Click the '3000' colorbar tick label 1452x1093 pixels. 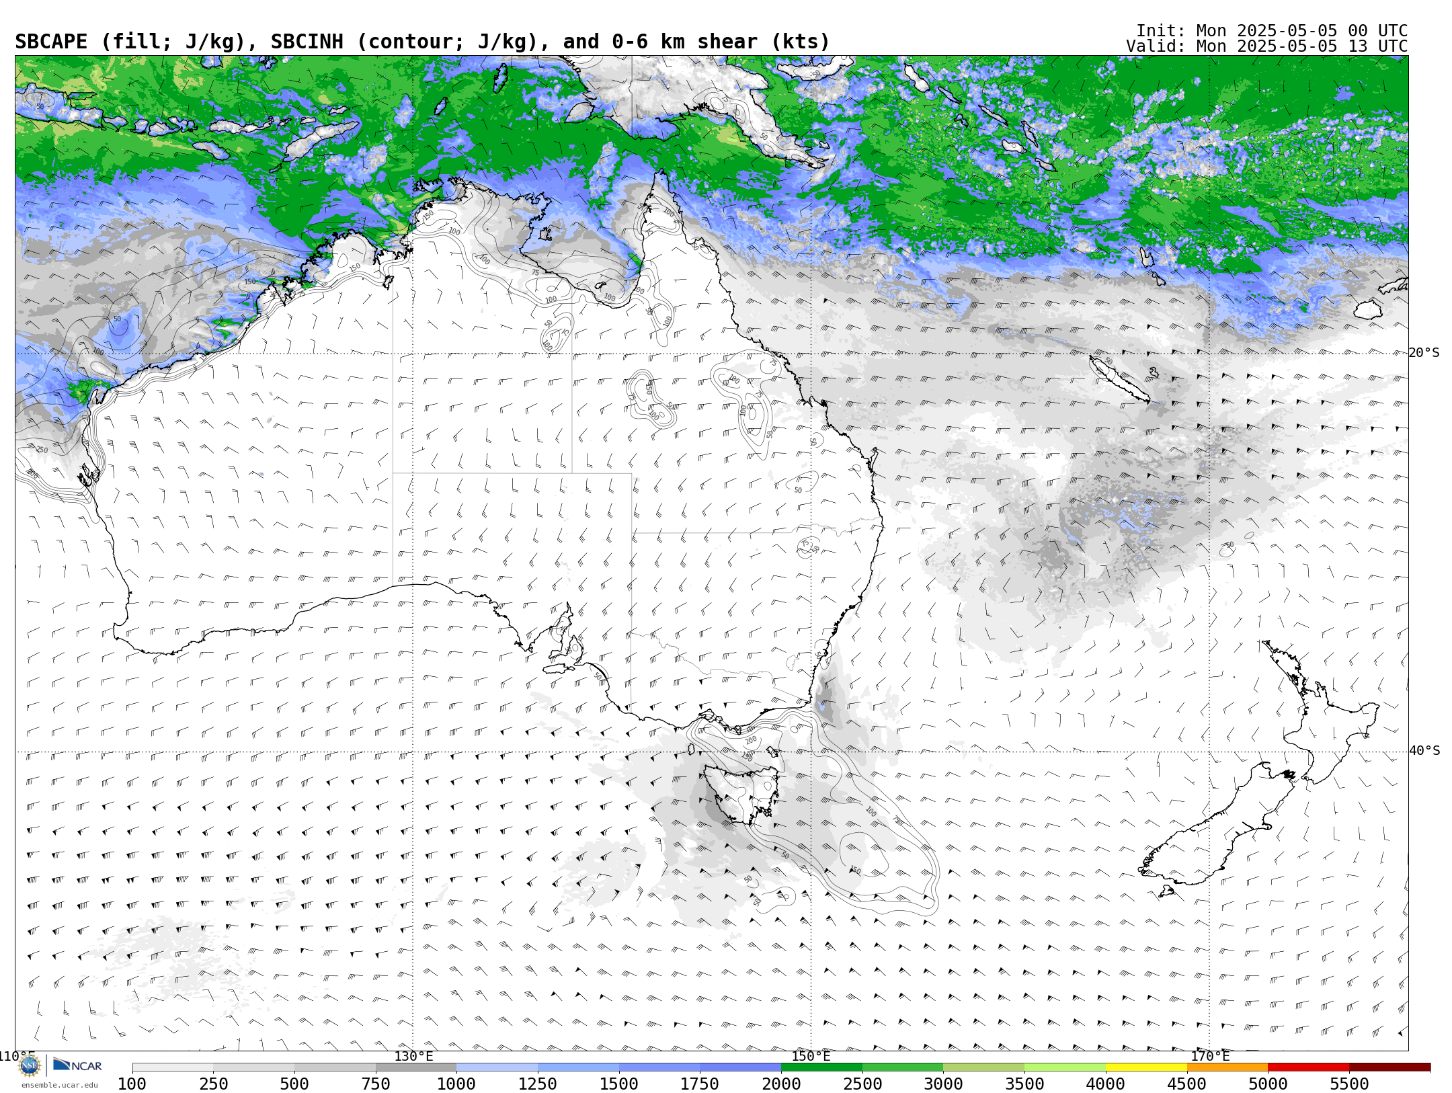pos(943,1084)
